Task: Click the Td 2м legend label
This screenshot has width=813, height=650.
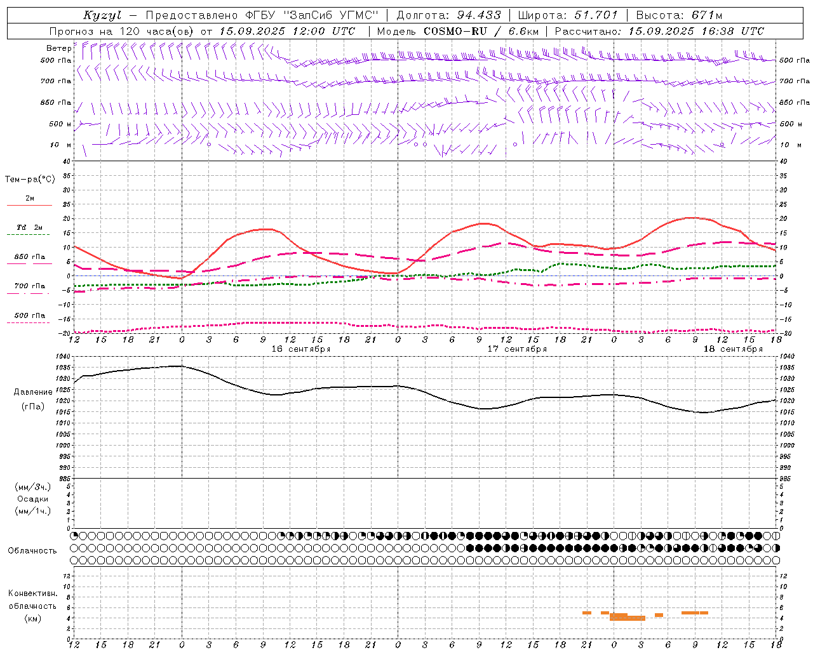Action: (x=30, y=227)
